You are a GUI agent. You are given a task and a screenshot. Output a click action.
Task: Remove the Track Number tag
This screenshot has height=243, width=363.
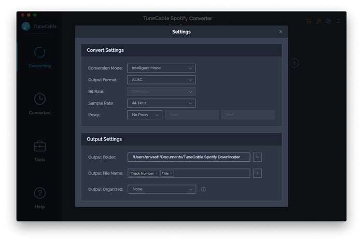coord(157,174)
